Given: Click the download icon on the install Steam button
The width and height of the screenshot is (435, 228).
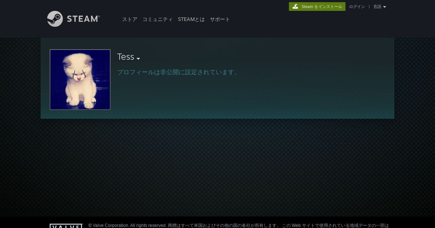Looking at the screenshot, I should [295, 7].
